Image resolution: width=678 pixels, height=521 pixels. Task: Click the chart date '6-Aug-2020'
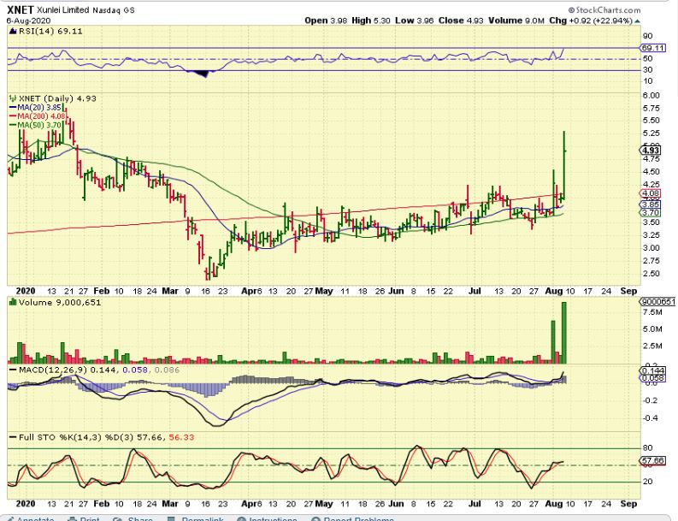(x=28, y=21)
